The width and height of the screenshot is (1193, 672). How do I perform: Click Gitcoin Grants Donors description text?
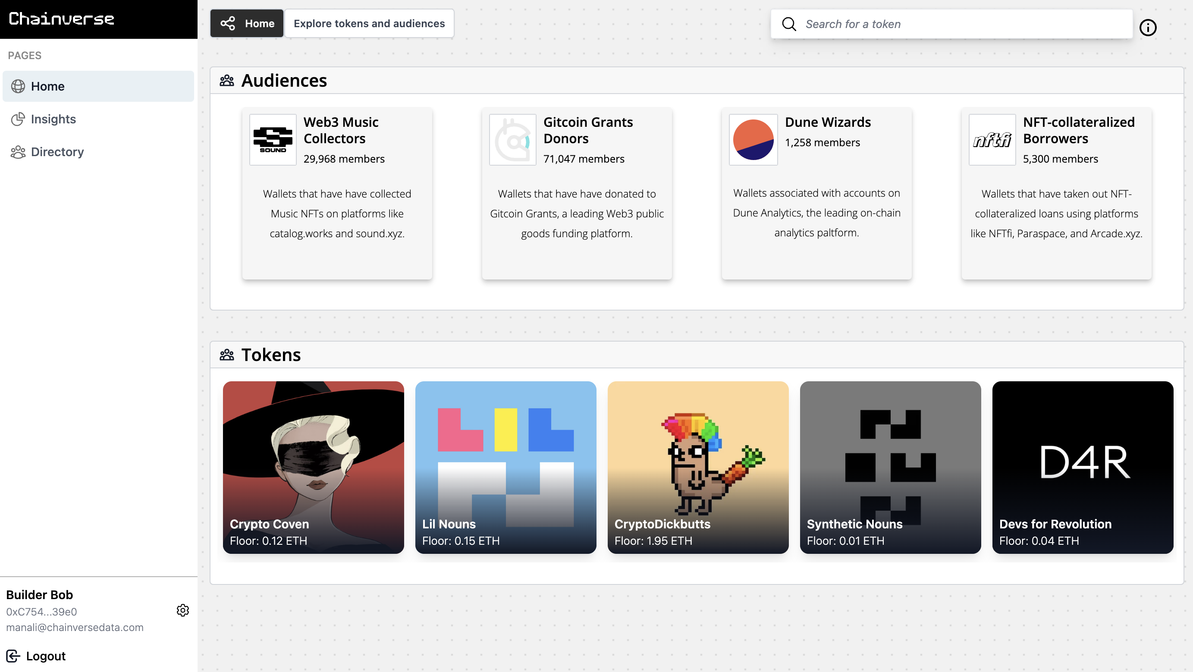[577, 214]
